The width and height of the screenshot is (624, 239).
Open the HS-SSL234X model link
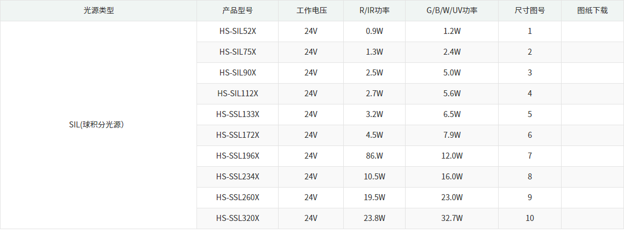pyautogui.click(x=238, y=177)
